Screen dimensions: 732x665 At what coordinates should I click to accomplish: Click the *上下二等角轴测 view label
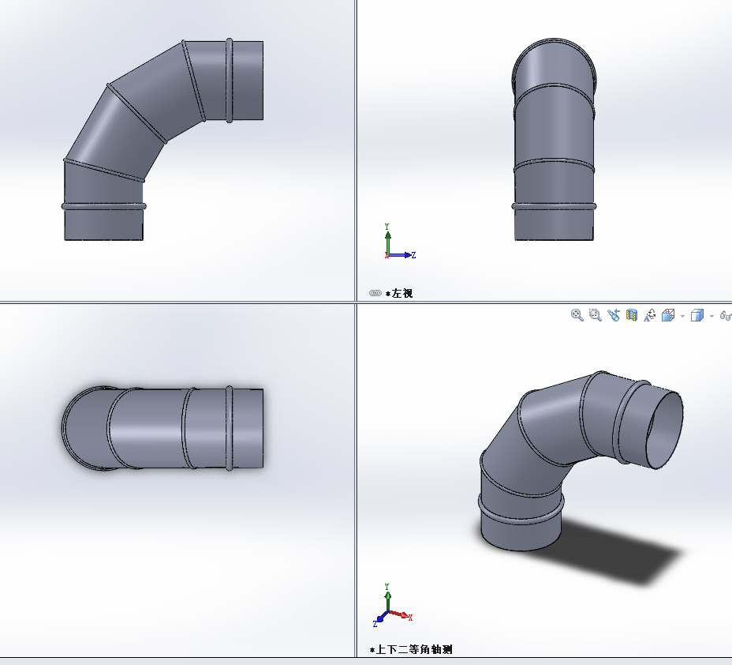tap(411, 649)
